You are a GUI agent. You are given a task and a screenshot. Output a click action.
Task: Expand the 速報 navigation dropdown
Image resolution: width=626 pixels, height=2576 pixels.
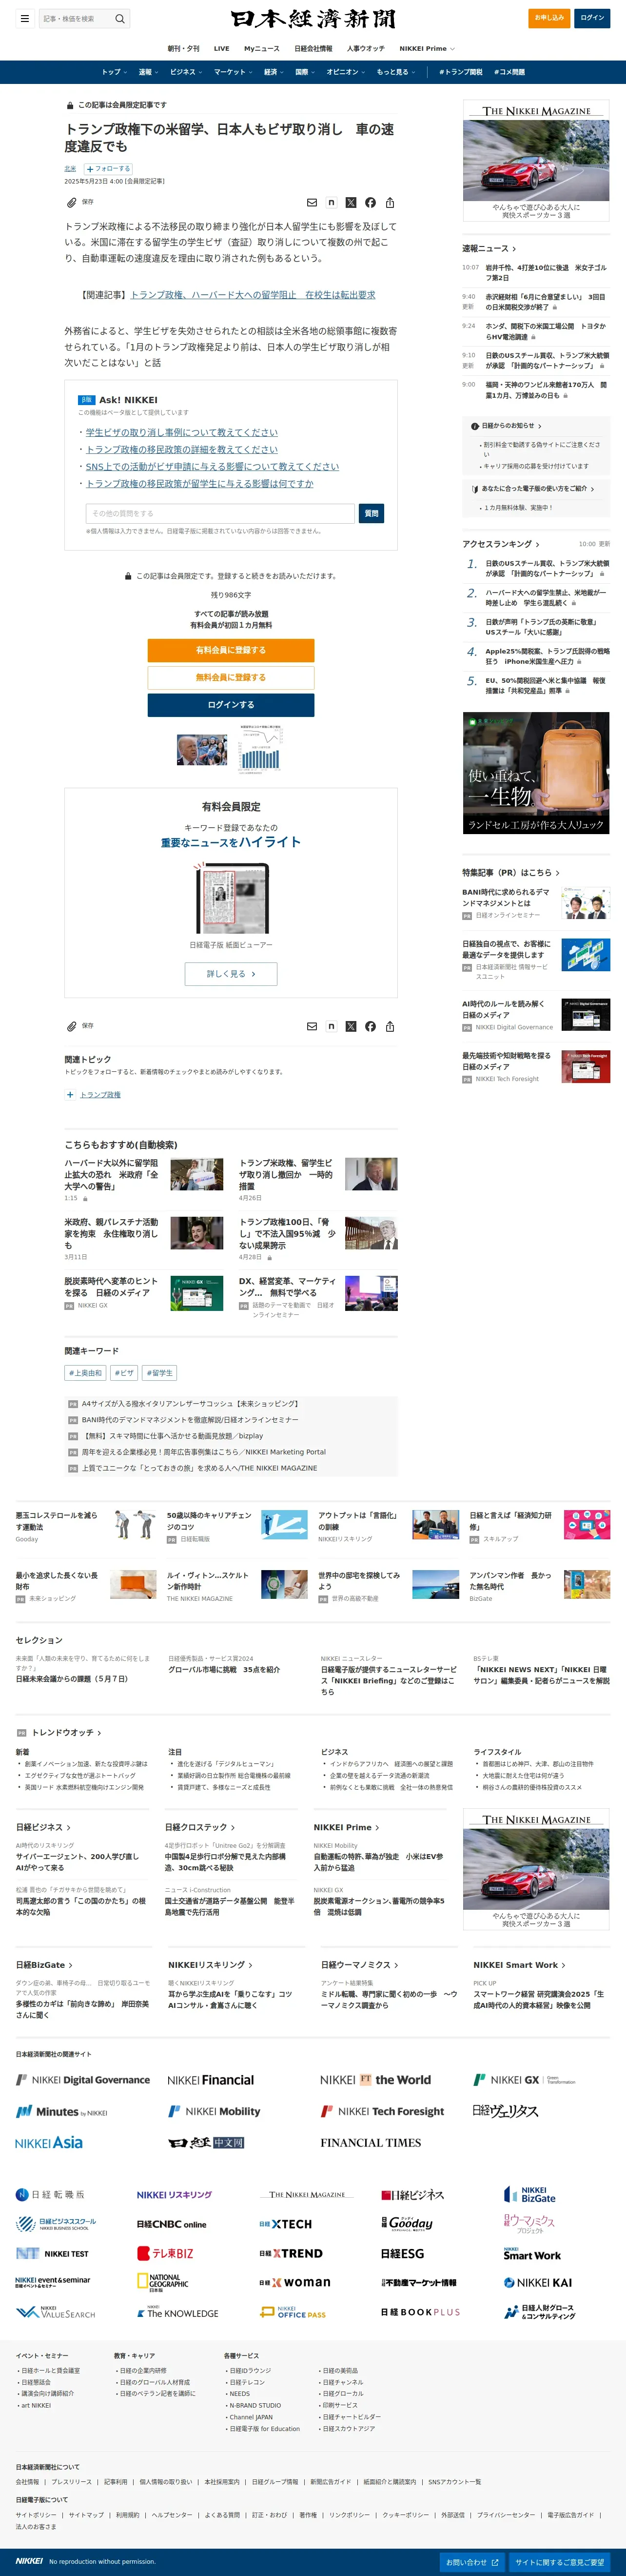[149, 72]
